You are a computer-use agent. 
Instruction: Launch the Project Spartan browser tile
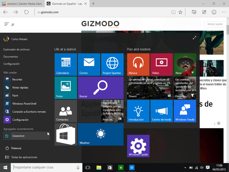click(x=112, y=64)
